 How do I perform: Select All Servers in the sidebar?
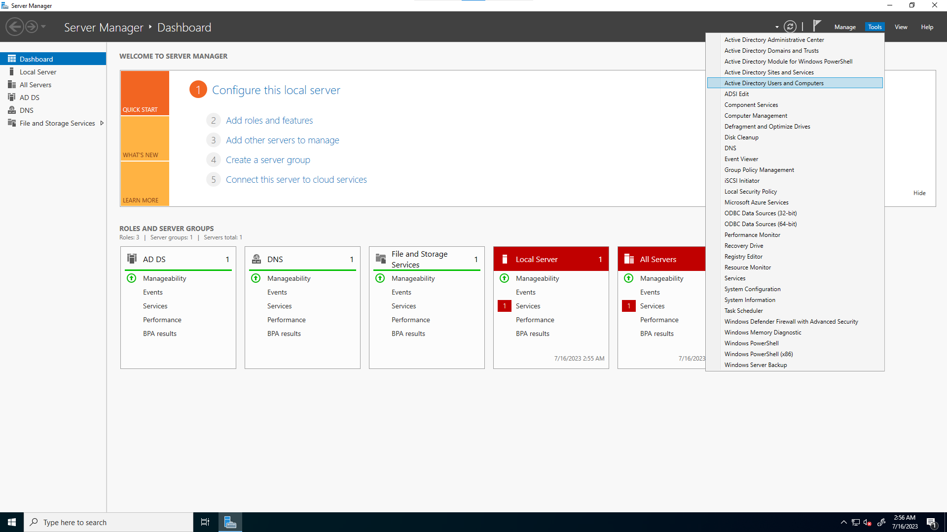pyautogui.click(x=53, y=85)
